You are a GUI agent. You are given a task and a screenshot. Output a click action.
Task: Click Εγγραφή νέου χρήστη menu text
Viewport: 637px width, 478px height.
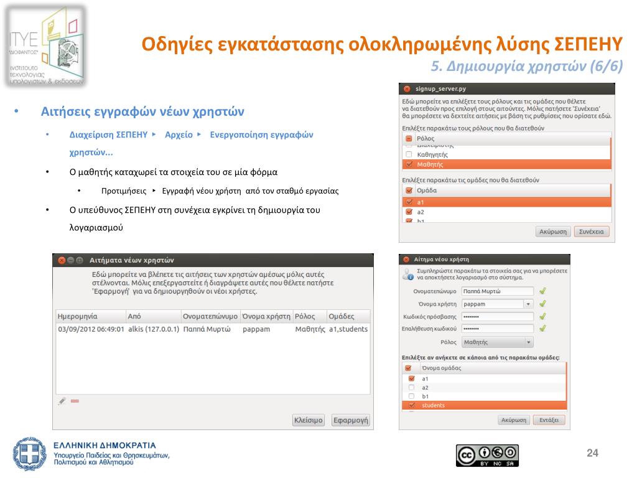pyautogui.click(x=202, y=190)
